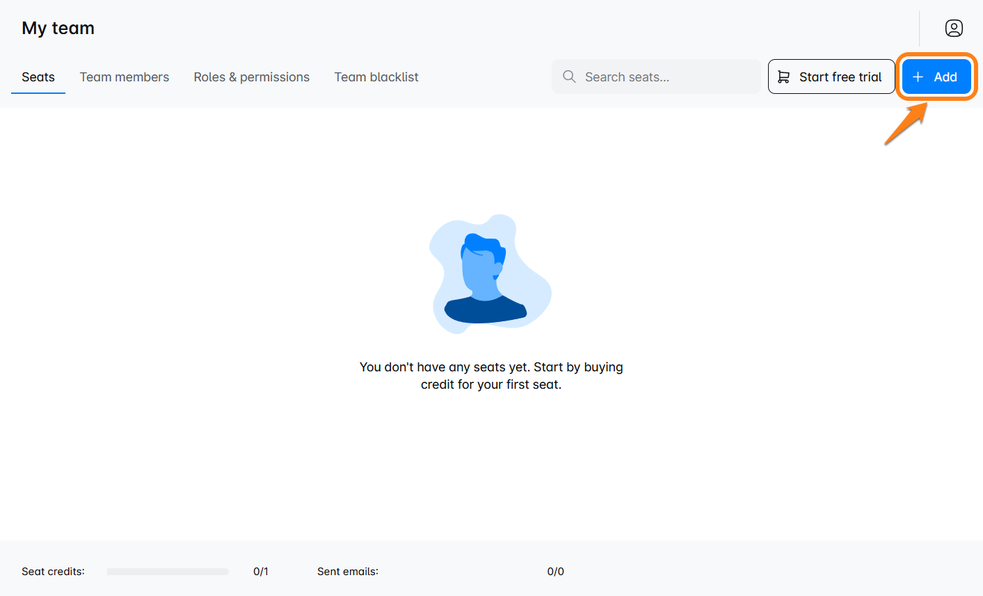The width and height of the screenshot is (983, 596).
Task: Click the Seat credits progress bar
Action: click(x=168, y=572)
